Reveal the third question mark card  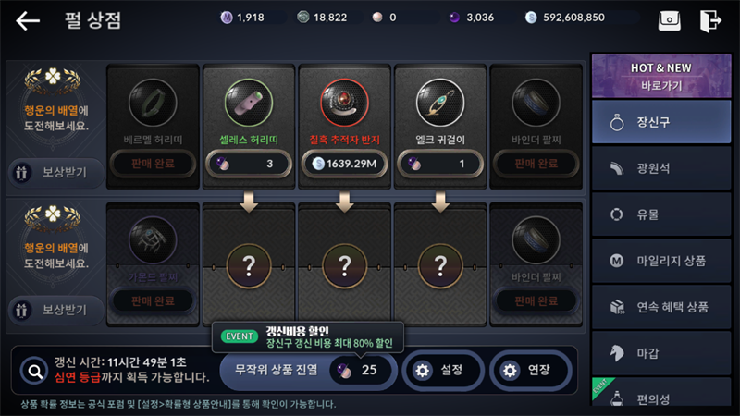(x=440, y=265)
